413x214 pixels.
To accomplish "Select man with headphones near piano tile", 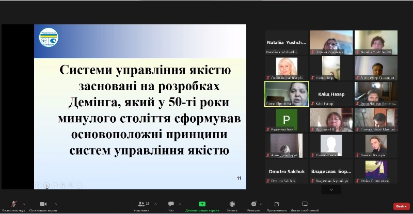I will tap(376, 94).
